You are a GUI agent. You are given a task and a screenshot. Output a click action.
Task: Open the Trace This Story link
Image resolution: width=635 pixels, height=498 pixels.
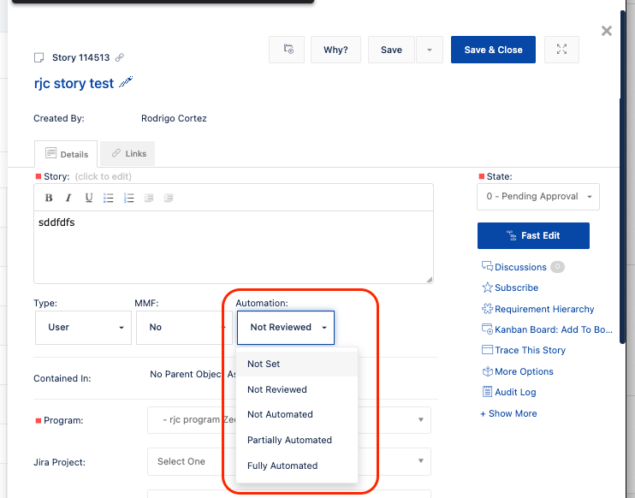pyautogui.click(x=530, y=350)
